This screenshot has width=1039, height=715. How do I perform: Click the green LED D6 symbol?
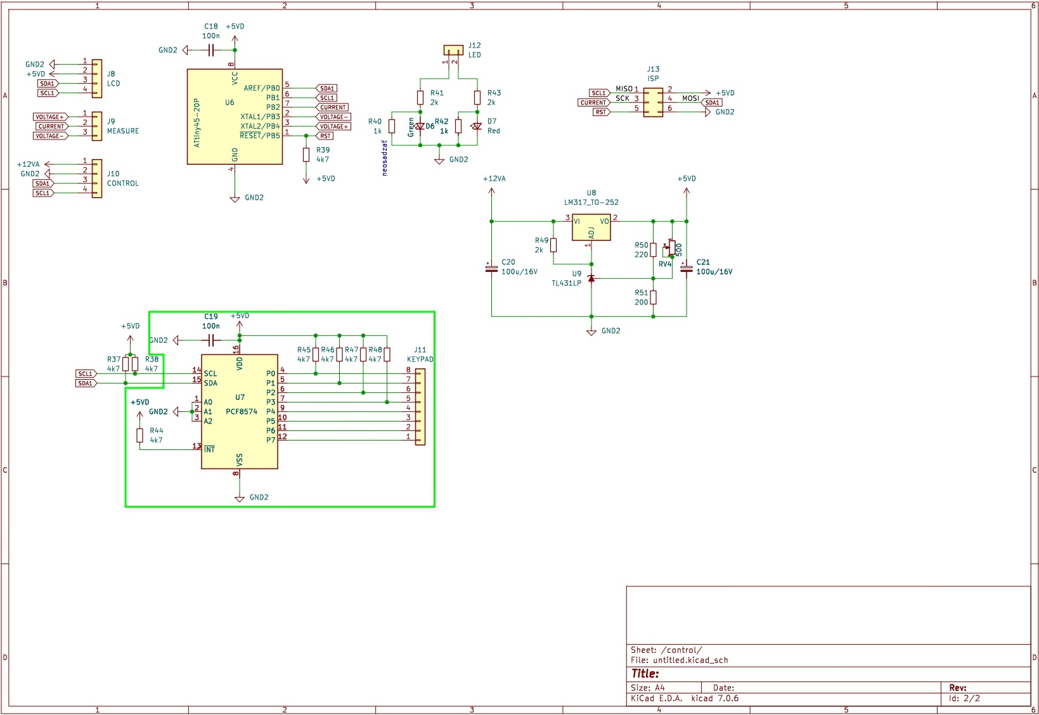(x=420, y=126)
